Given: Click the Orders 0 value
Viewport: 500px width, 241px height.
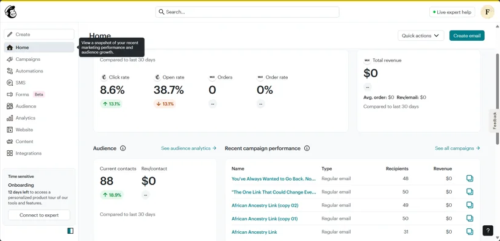Looking at the screenshot, I should pyautogui.click(x=212, y=91).
